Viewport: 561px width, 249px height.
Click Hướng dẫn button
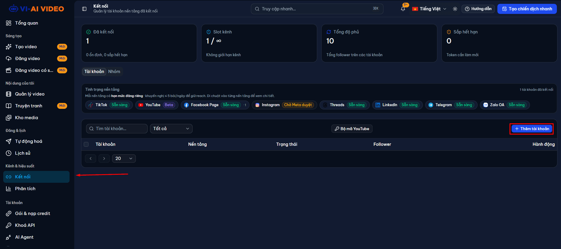[478, 9]
